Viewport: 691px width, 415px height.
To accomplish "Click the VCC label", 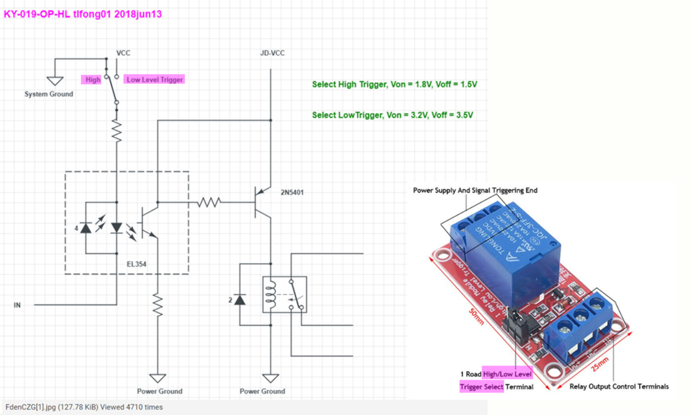I will (x=123, y=53).
